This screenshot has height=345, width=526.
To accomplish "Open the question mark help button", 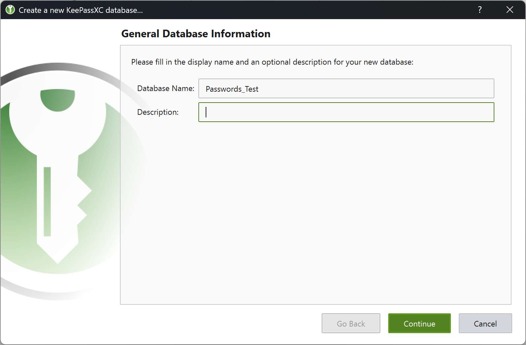I will (480, 10).
